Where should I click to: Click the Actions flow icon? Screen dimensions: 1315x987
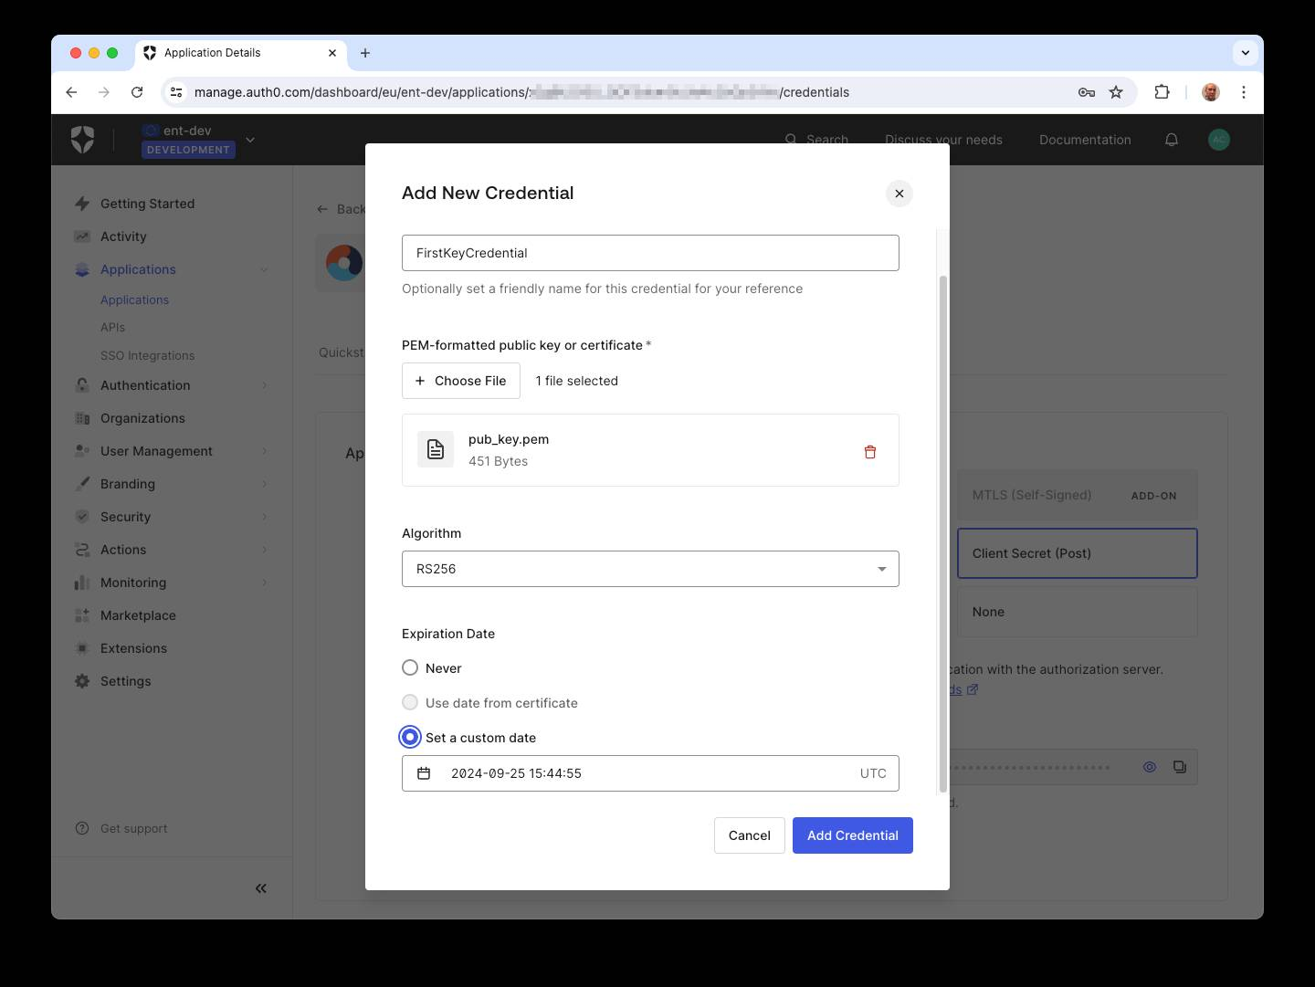pos(82,550)
